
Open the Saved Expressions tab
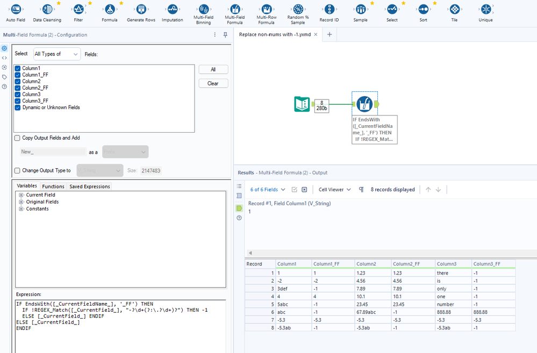point(89,186)
